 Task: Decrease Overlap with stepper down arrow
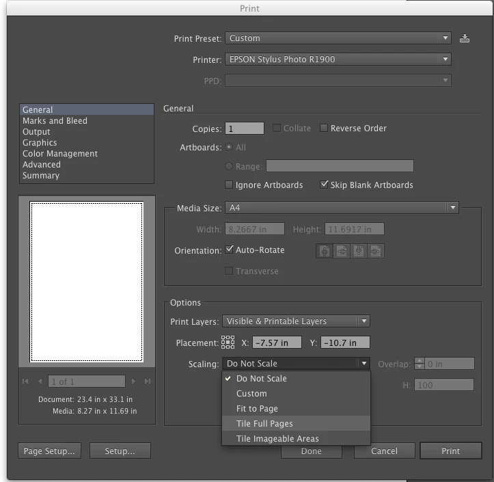pos(420,366)
